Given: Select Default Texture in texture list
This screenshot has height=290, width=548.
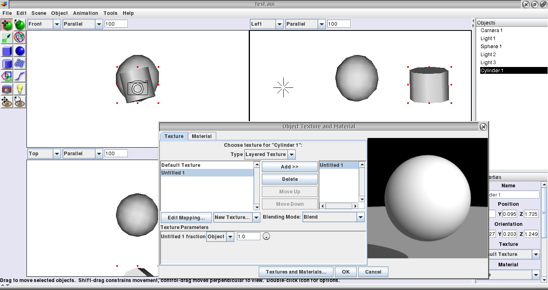Looking at the screenshot, I should point(181,165).
